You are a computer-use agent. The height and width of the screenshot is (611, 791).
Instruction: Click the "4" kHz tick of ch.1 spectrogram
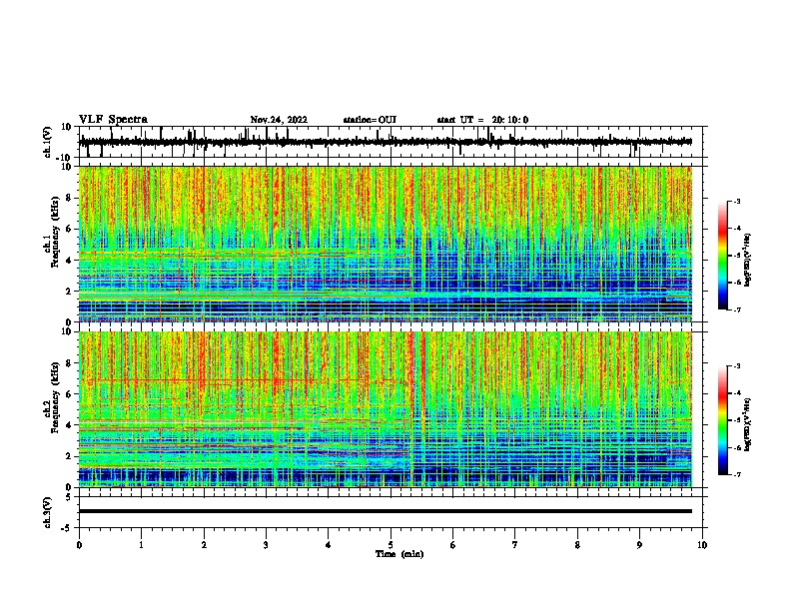click(x=69, y=261)
